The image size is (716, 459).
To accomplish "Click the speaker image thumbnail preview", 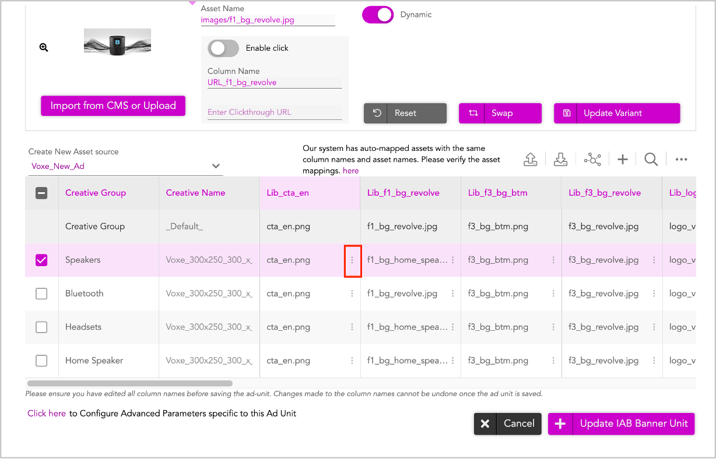I will [117, 42].
